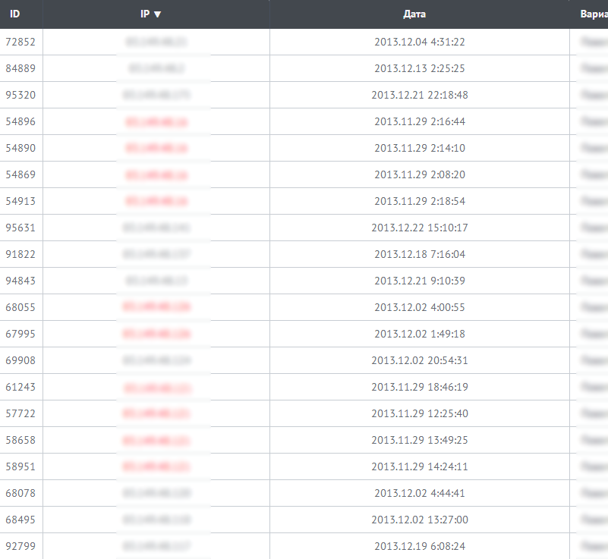Select ID cell 91822
Screen dimensions: 608x559
20,254
